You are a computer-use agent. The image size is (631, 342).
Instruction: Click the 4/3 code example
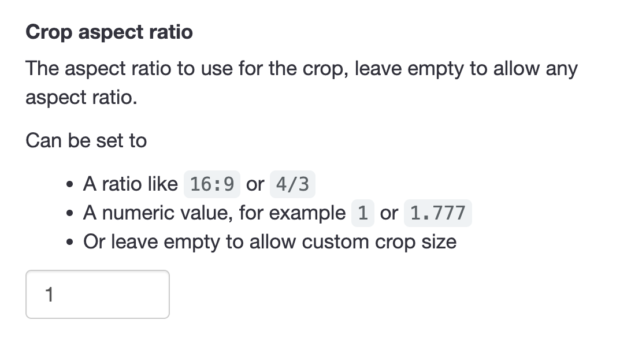[x=292, y=184]
